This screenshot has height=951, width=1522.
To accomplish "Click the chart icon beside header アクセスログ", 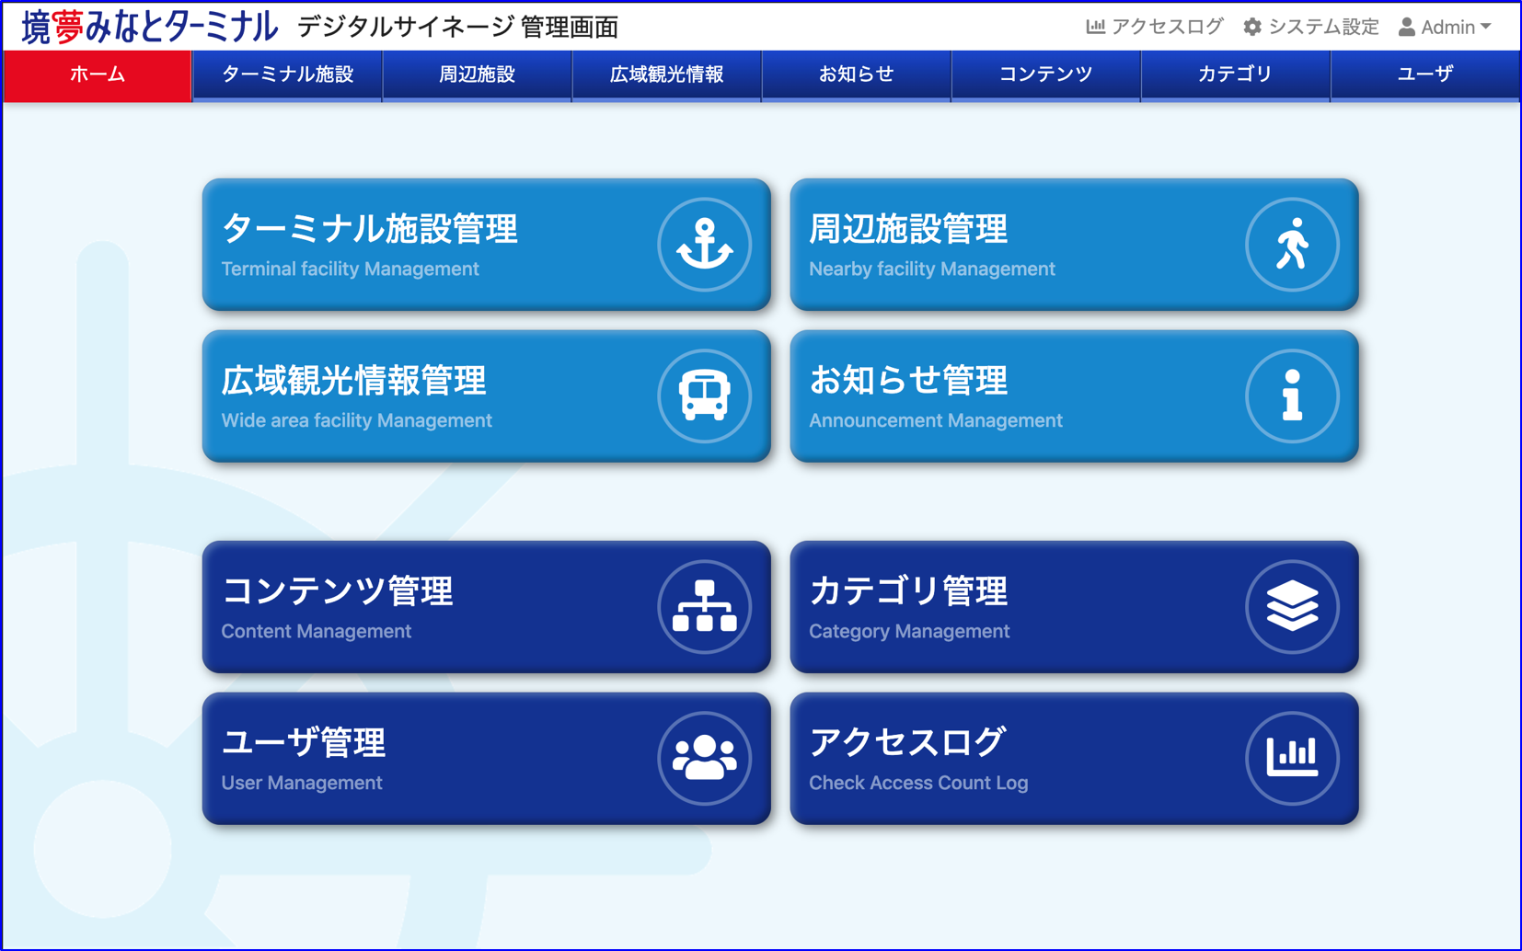I will click(1095, 27).
